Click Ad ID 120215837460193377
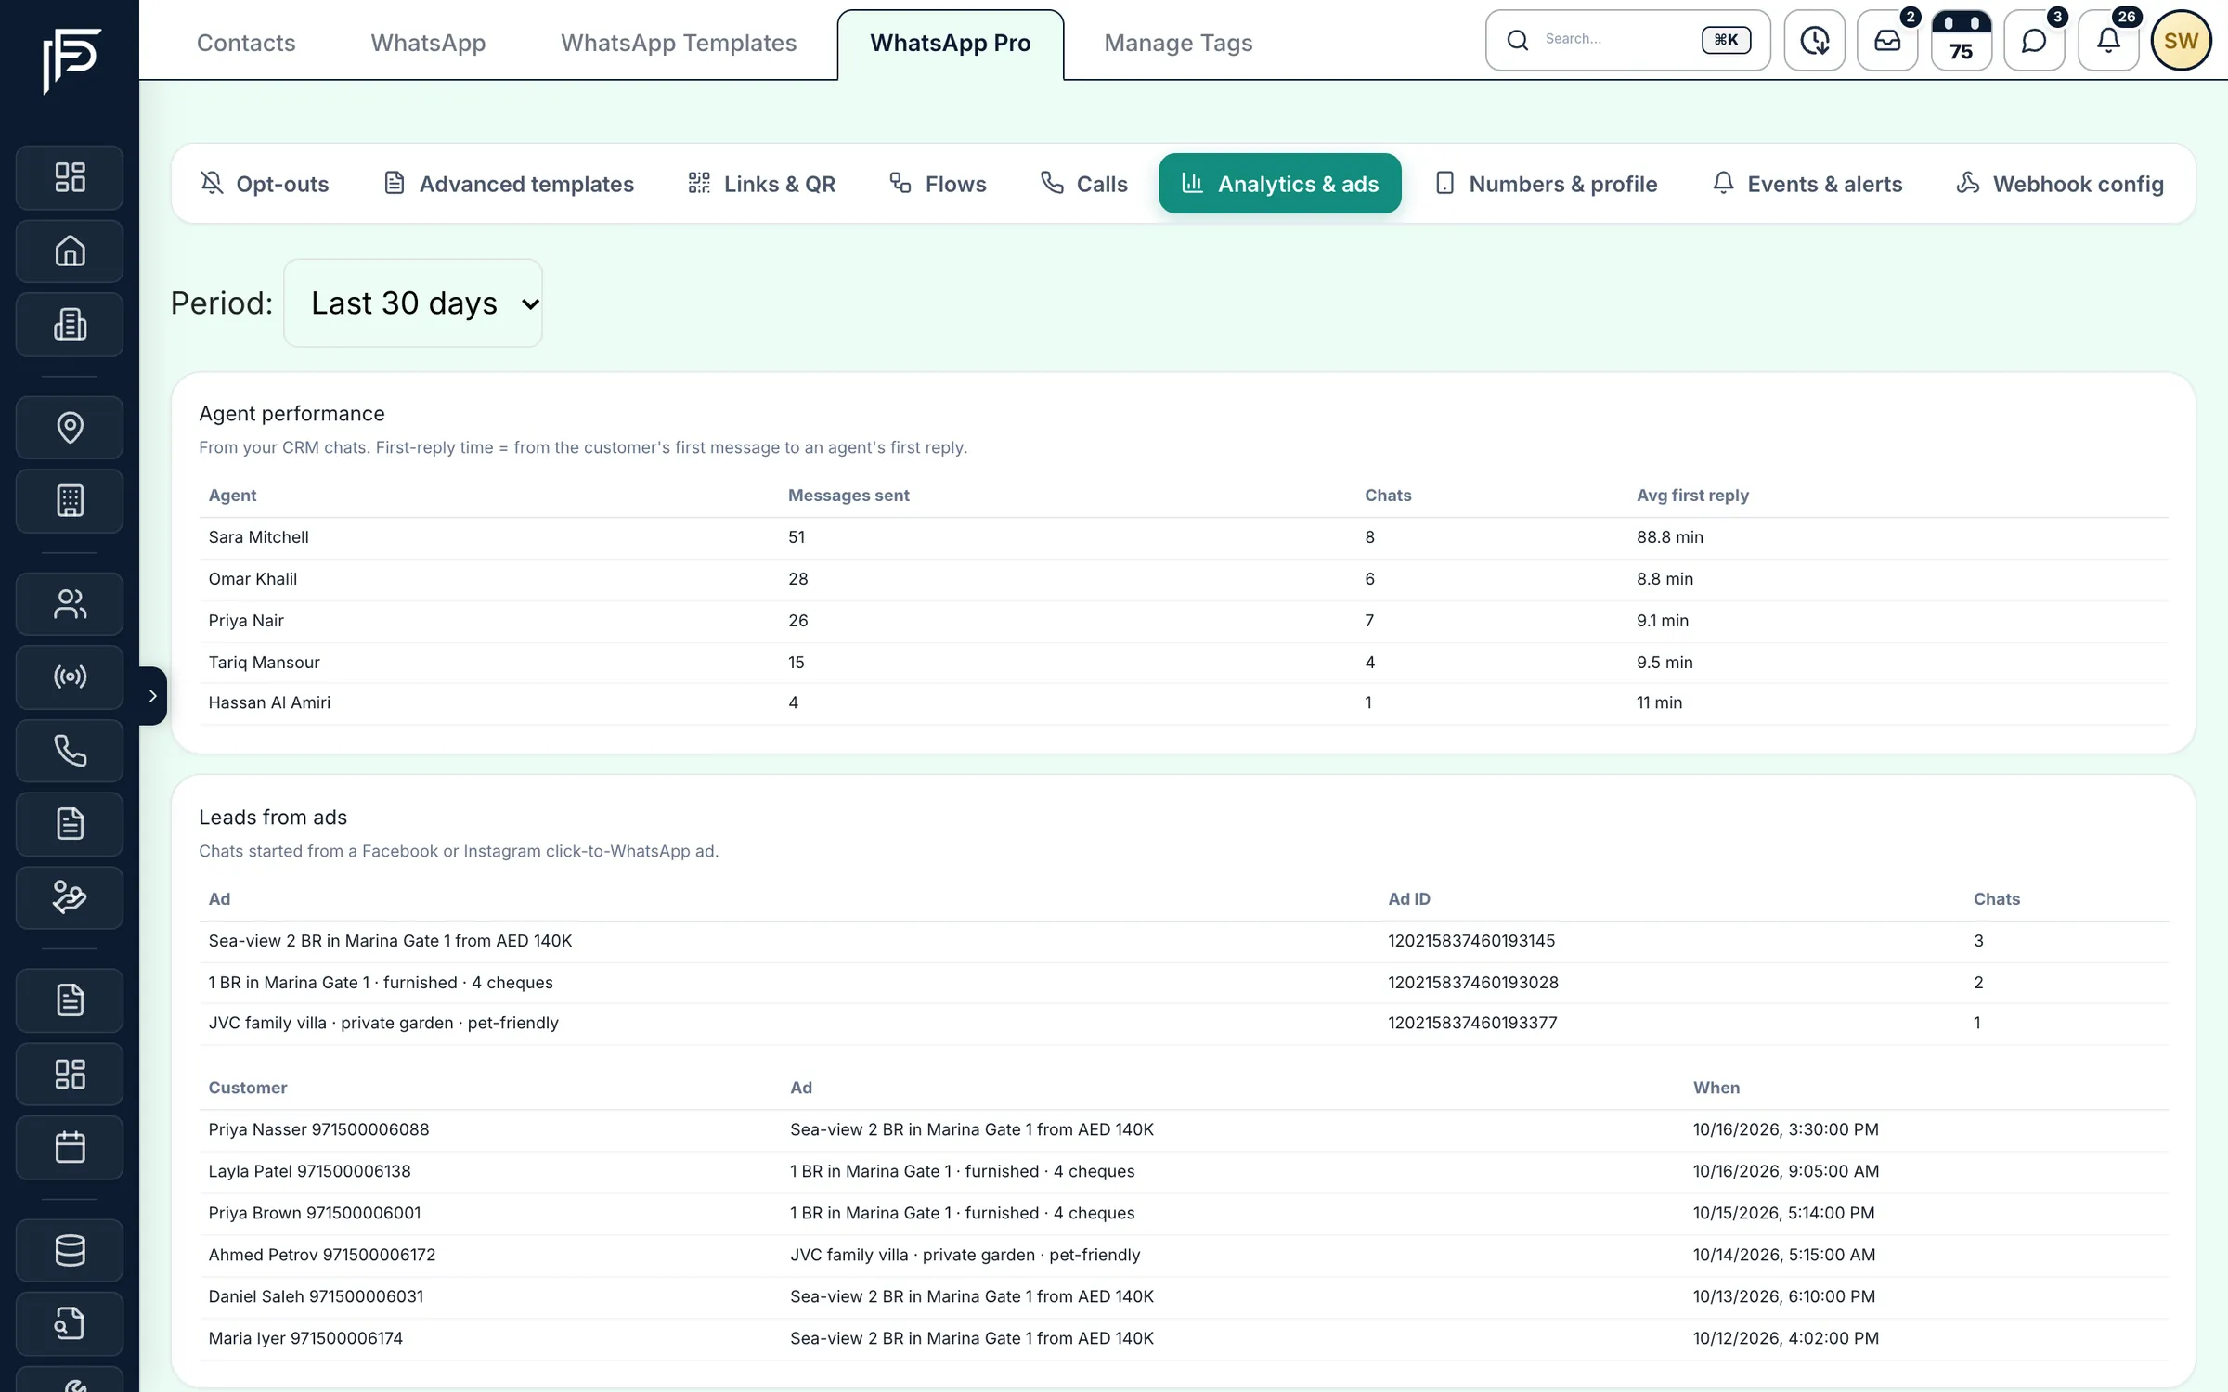Image resolution: width=2228 pixels, height=1392 pixels. pos(1472,1024)
